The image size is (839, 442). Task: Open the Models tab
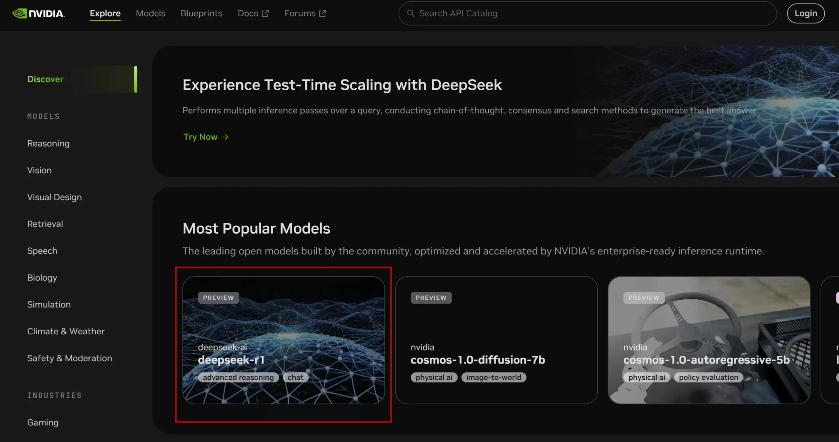click(150, 13)
